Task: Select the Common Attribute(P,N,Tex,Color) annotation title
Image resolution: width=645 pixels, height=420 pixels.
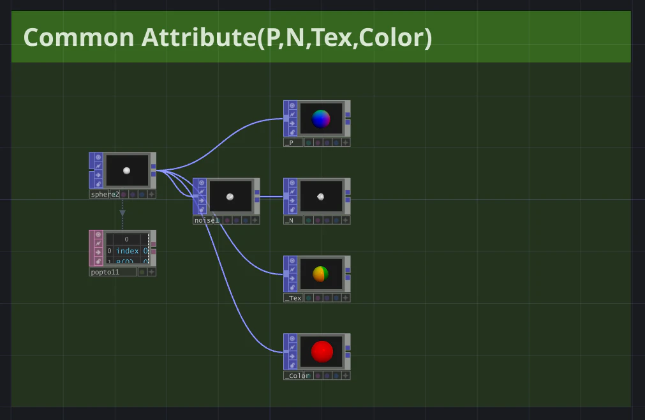Action: [x=228, y=37]
